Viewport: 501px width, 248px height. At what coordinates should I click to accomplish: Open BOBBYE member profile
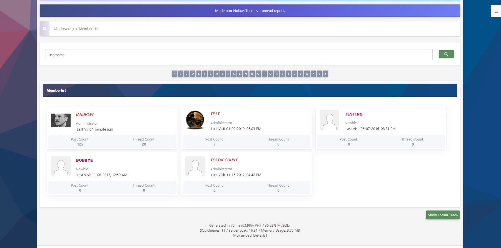84,160
